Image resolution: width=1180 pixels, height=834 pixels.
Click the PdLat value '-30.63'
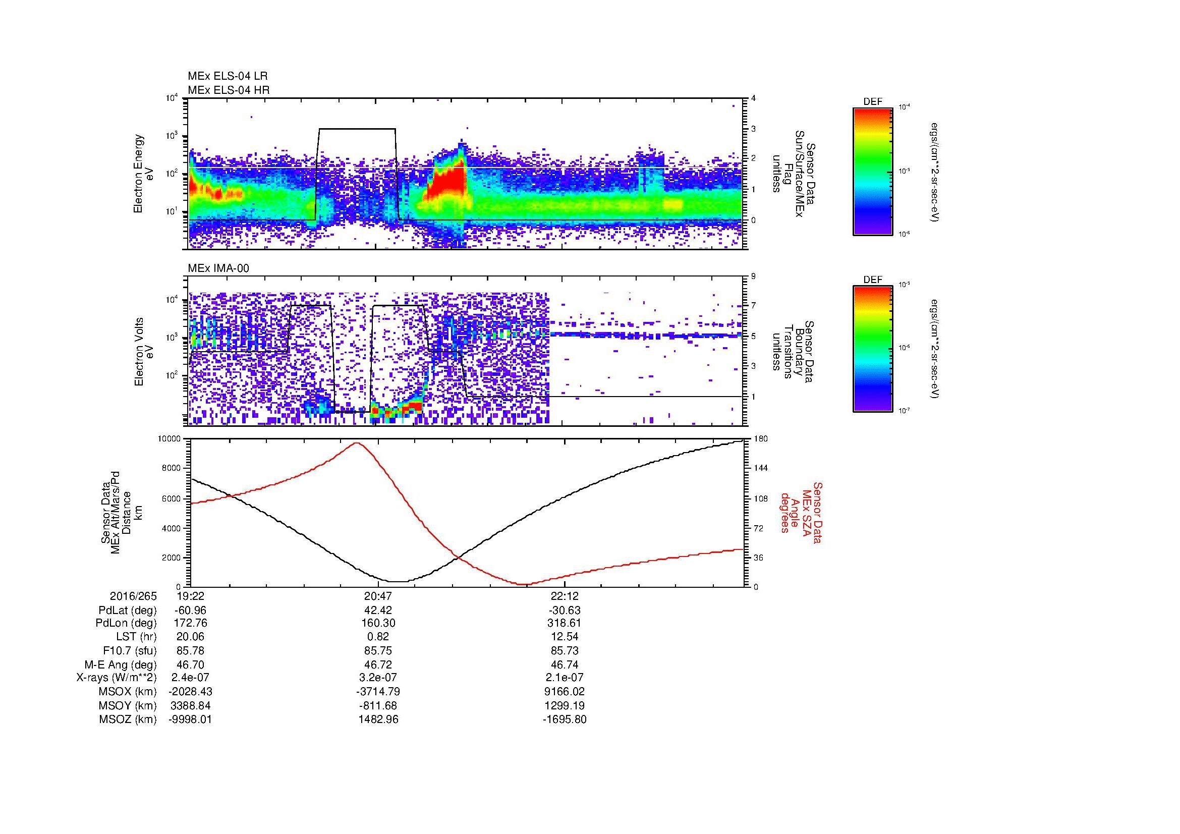pos(565,610)
